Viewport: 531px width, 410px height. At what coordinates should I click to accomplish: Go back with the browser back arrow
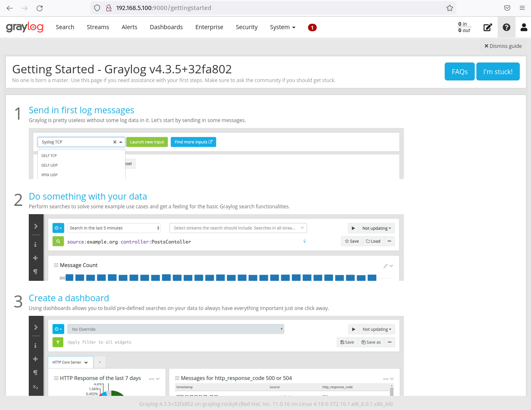point(10,8)
